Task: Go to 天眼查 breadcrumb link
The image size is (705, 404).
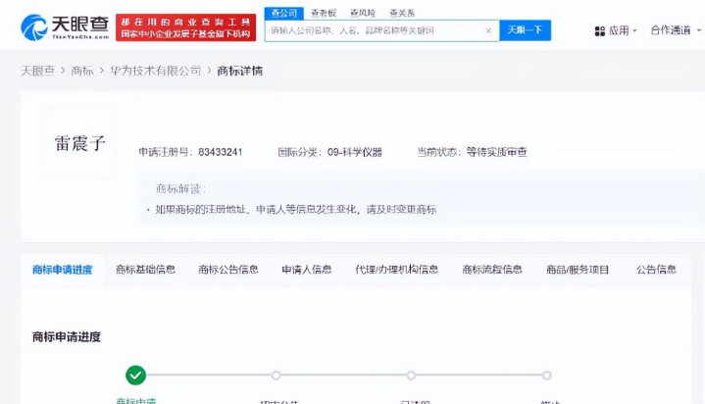Action: [38, 71]
